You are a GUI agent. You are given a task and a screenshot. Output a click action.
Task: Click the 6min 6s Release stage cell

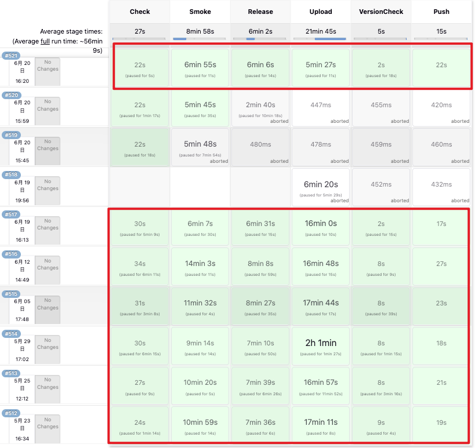[x=260, y=68]
